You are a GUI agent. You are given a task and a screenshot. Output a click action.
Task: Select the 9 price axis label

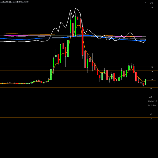tap(151, 88)
